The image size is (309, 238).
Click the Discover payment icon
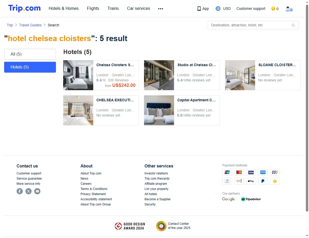click(x=239, y=181)
